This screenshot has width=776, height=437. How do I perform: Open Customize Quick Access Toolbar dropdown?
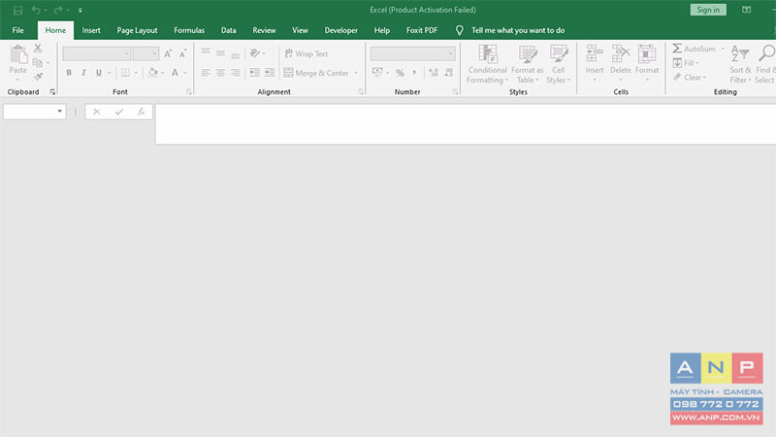pos(81,11)
